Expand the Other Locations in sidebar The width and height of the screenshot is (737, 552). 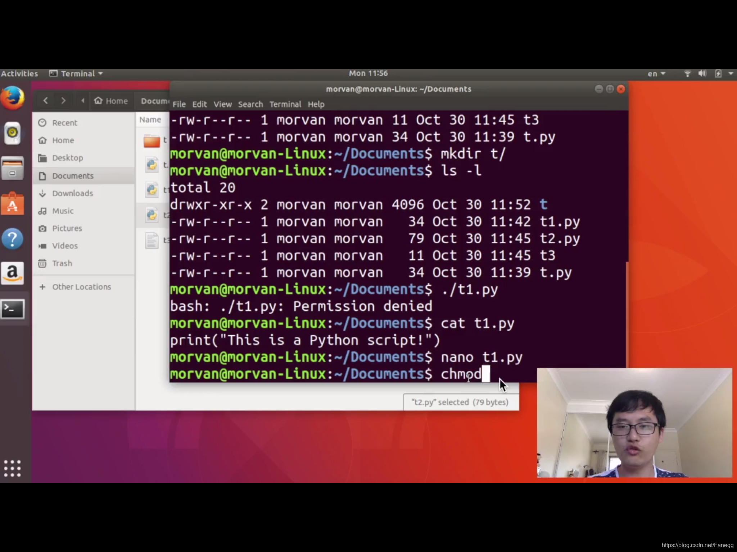click(x=81, y=286)
